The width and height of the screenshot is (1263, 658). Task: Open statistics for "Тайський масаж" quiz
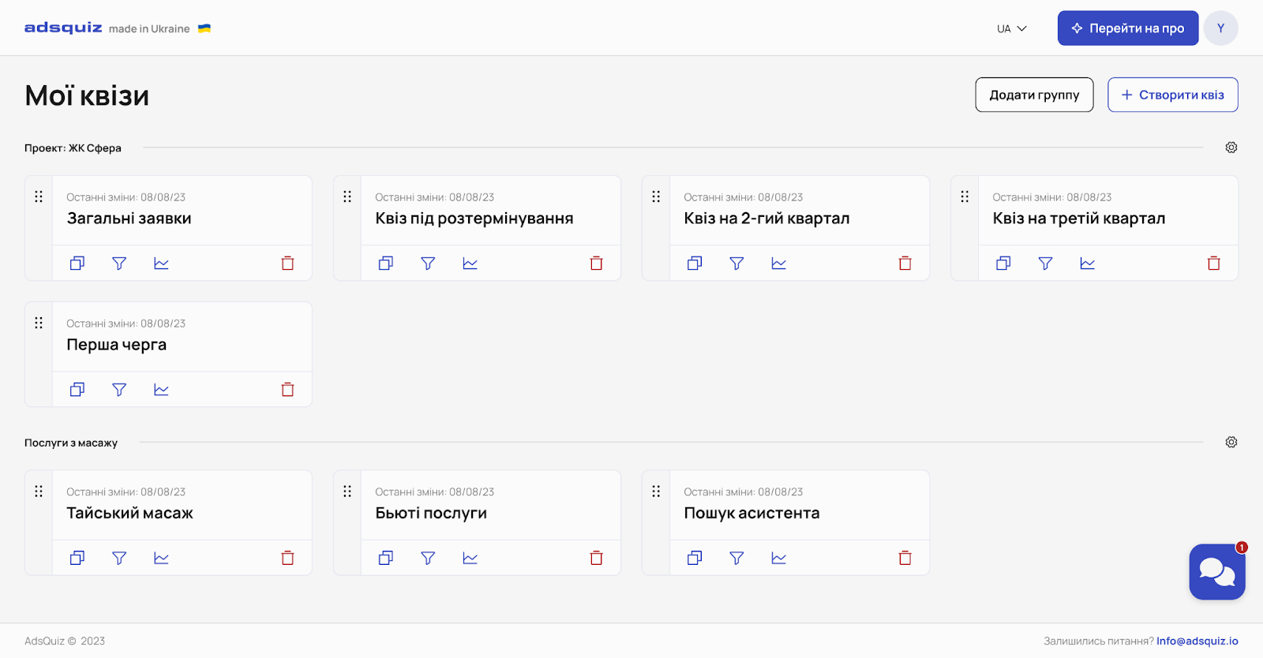click(x=162, y=559)
